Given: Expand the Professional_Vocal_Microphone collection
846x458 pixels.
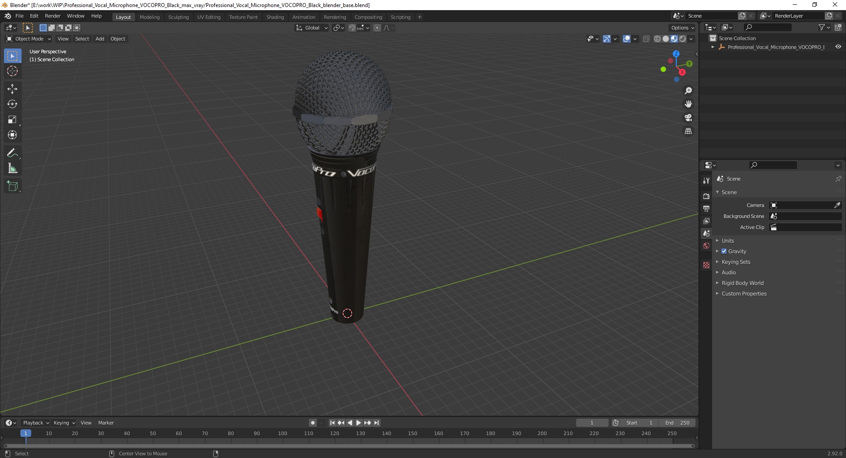Looking at the screenshot, I should (x=713, y=47).
